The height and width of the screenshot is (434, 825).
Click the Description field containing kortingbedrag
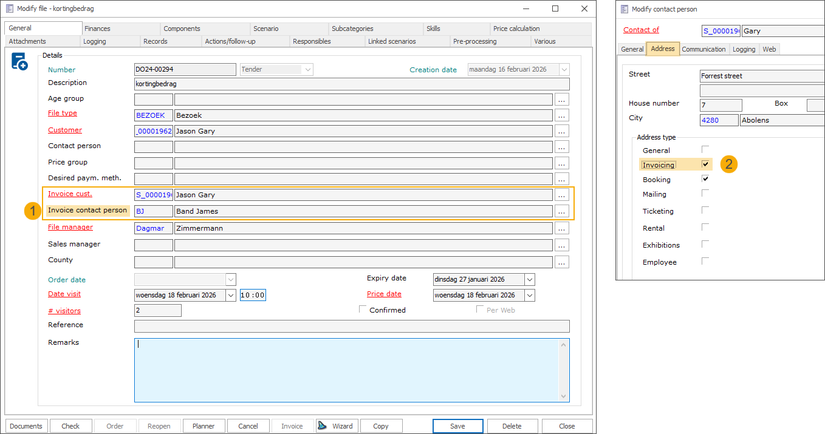tap(352, 84)
